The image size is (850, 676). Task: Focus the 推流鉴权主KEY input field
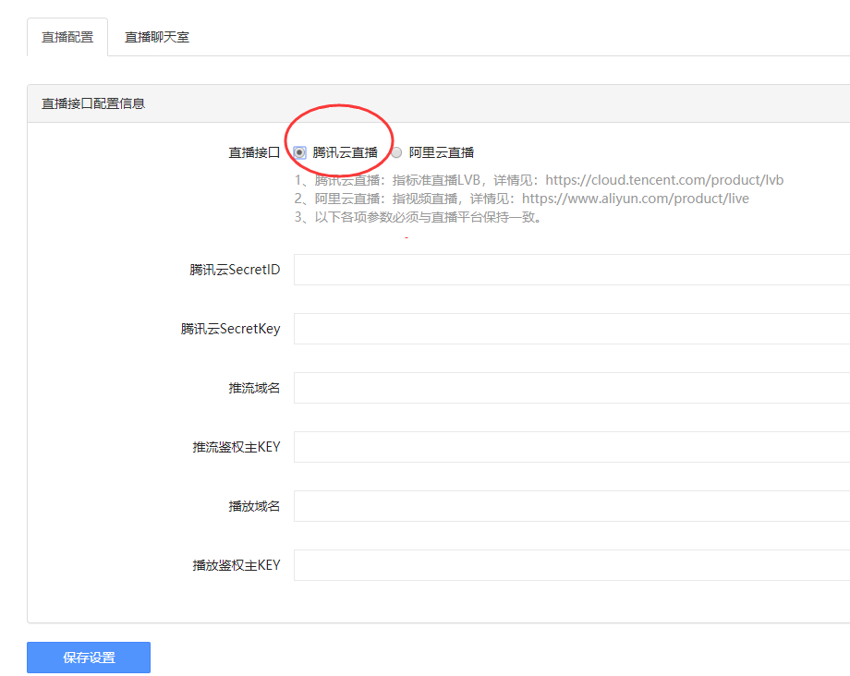[572, 447]
